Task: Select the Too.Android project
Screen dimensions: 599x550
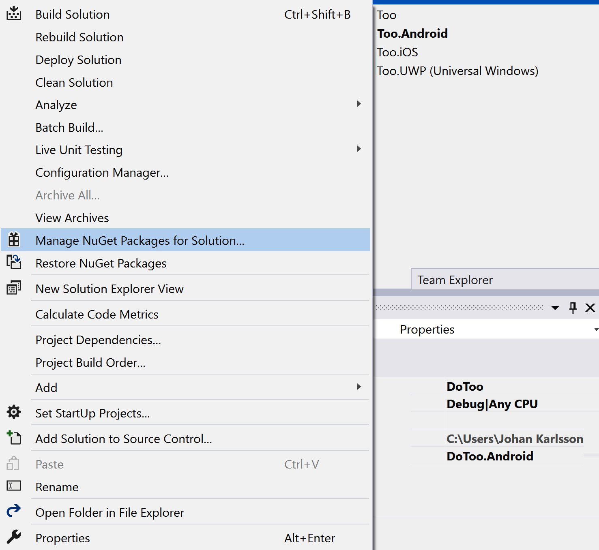Action: tap(412, 33)
